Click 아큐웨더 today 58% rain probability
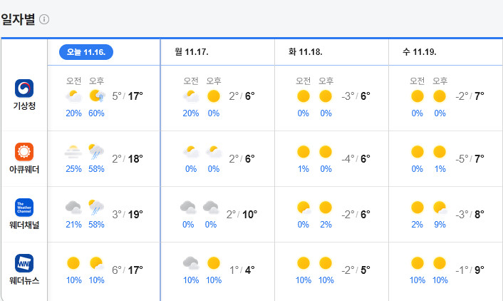This screenshot has height=301, width=503. (97, 169)
